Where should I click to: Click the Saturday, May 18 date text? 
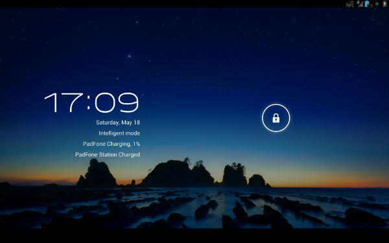(118, 122)
